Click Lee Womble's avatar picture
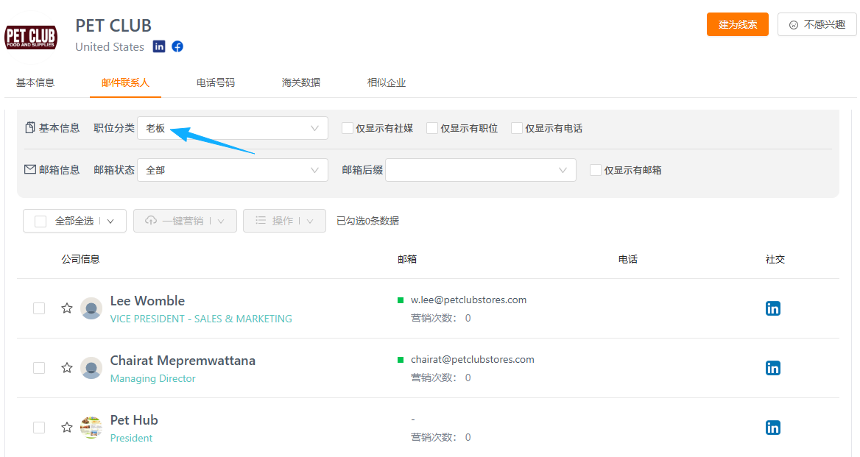Screen dimensions: 860x457 91,308
